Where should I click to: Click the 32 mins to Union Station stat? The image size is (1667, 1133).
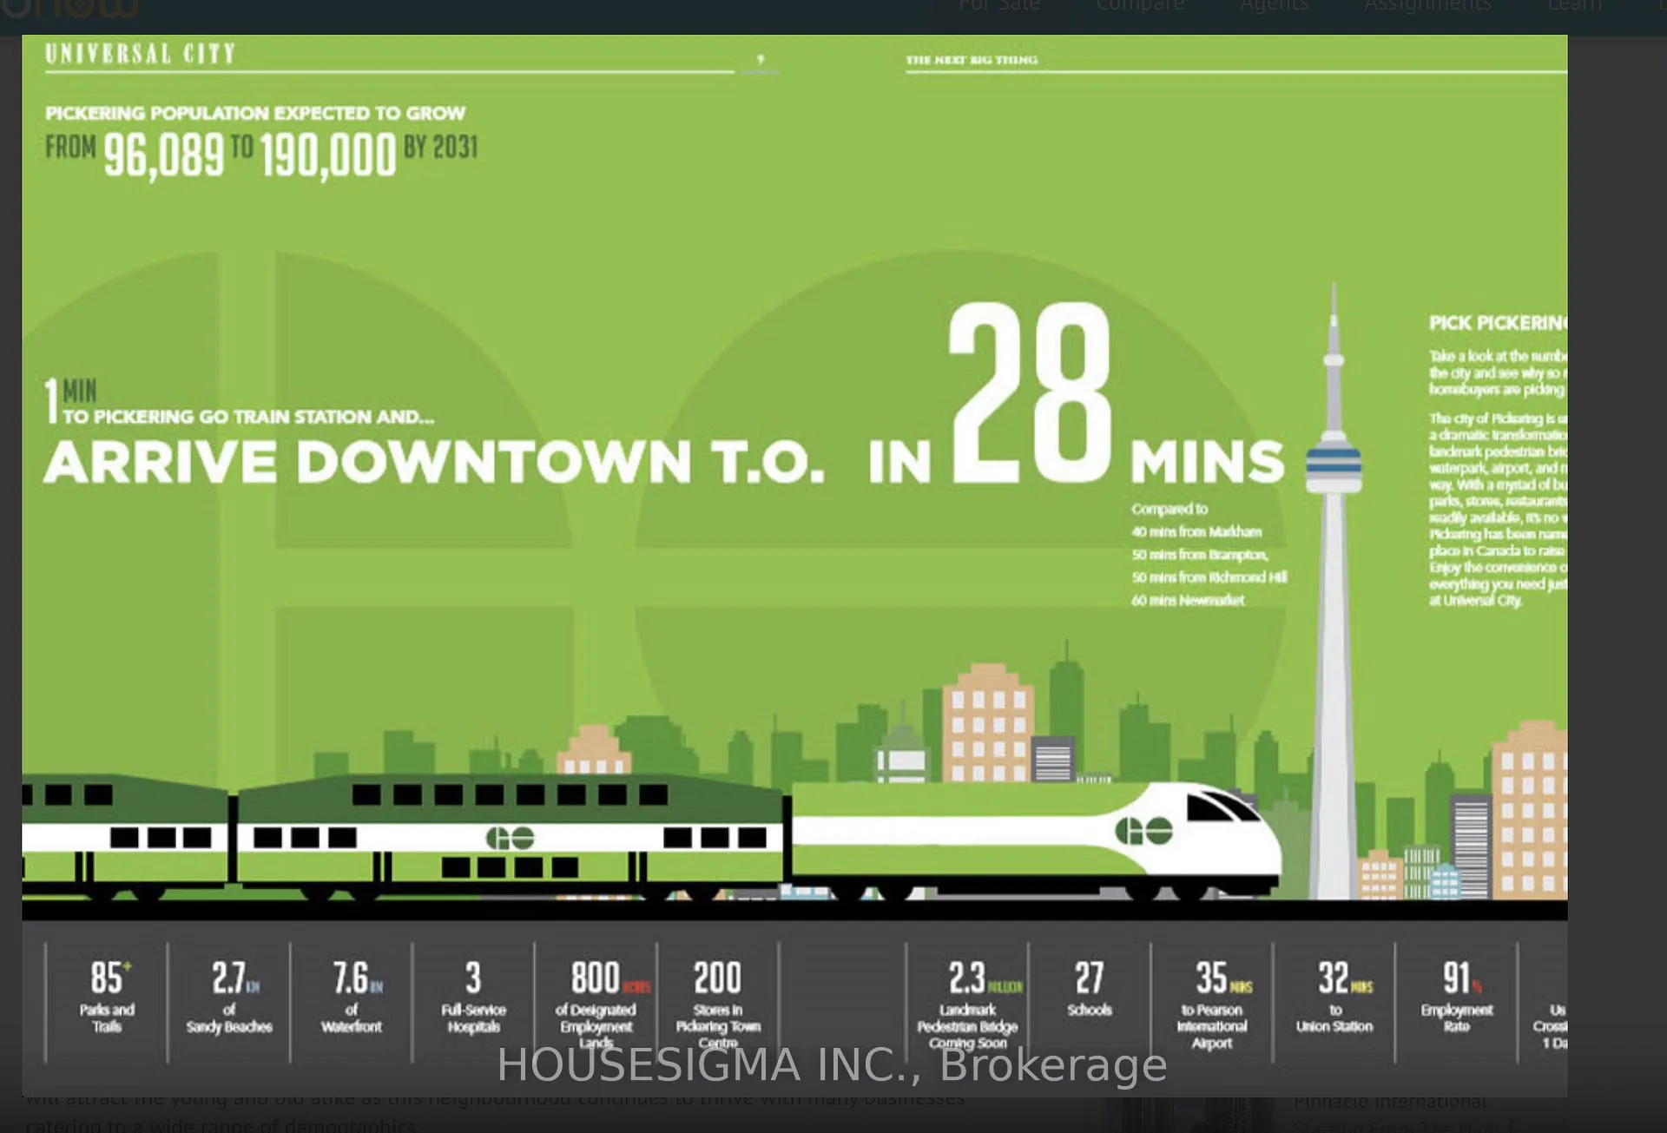pyautogui.click(x=1335, y=997)
